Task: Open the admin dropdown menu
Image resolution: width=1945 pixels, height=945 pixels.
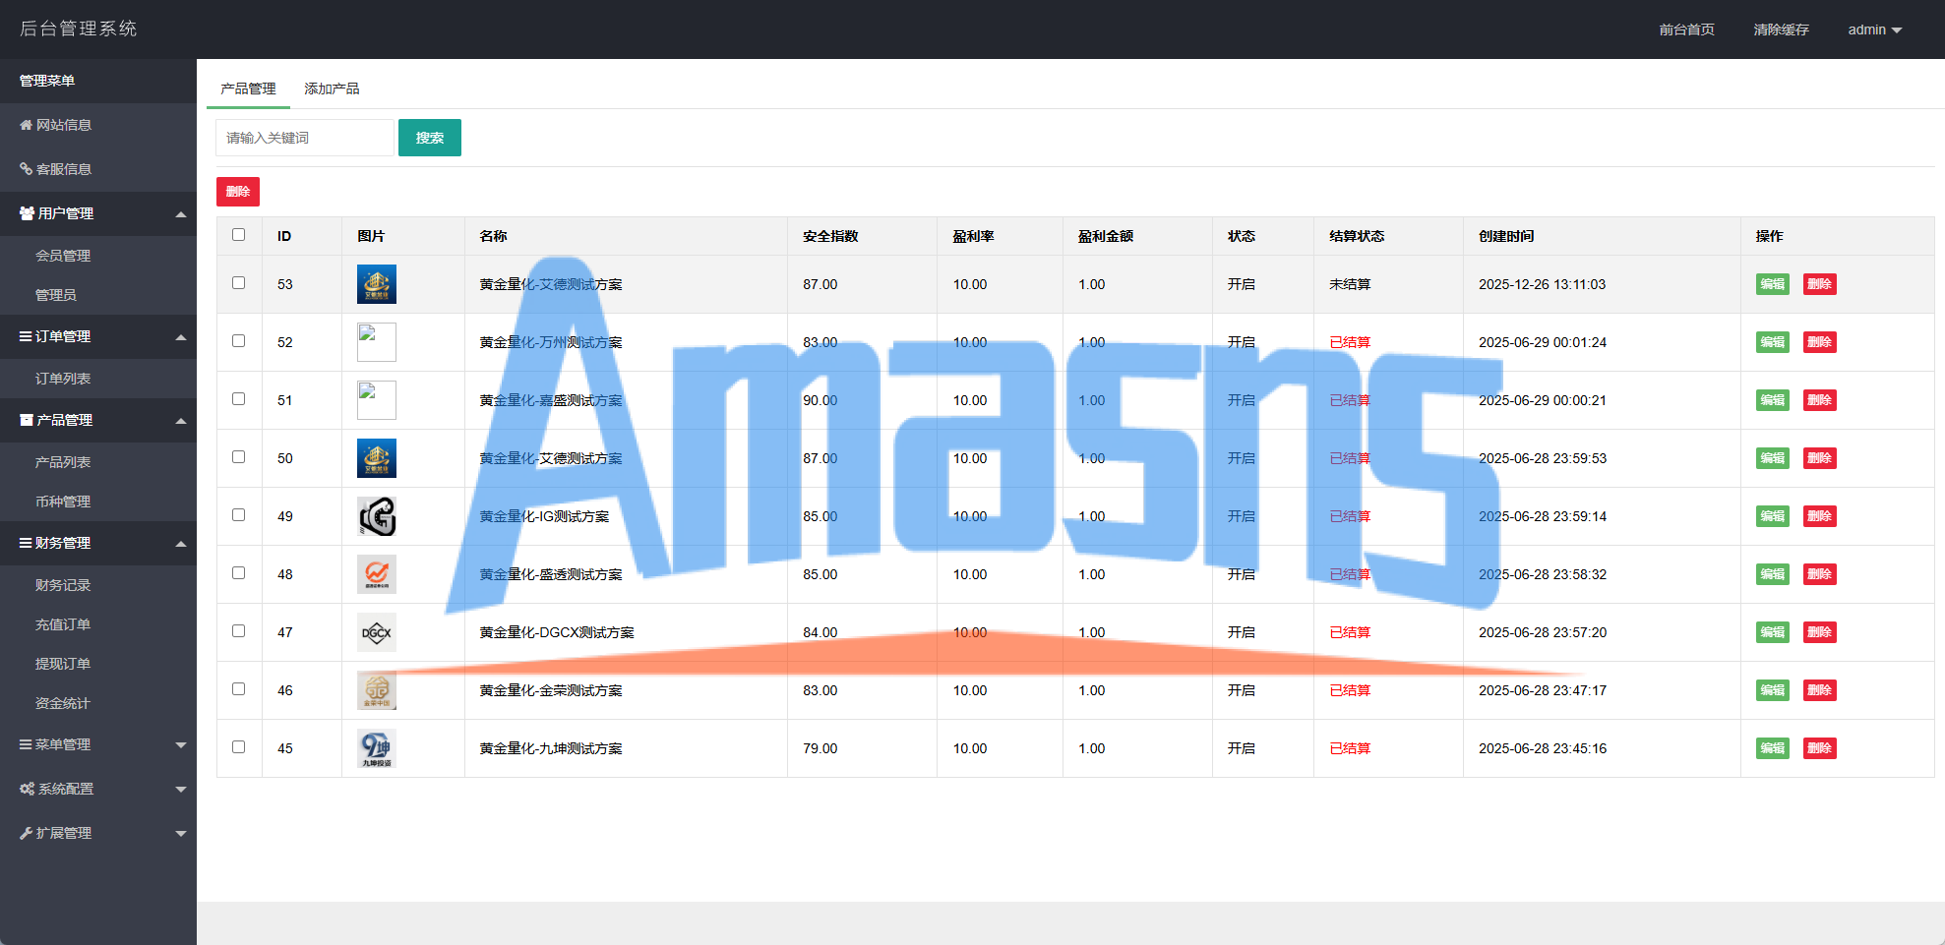Action: (1874, 30)
